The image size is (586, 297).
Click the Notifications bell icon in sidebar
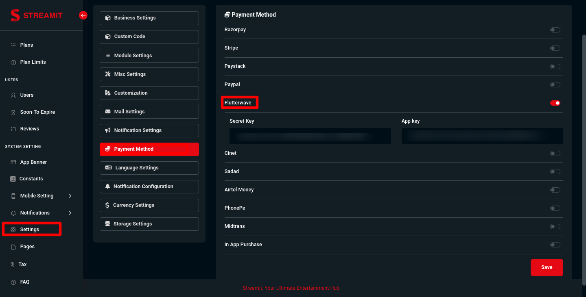pos(13,213)
